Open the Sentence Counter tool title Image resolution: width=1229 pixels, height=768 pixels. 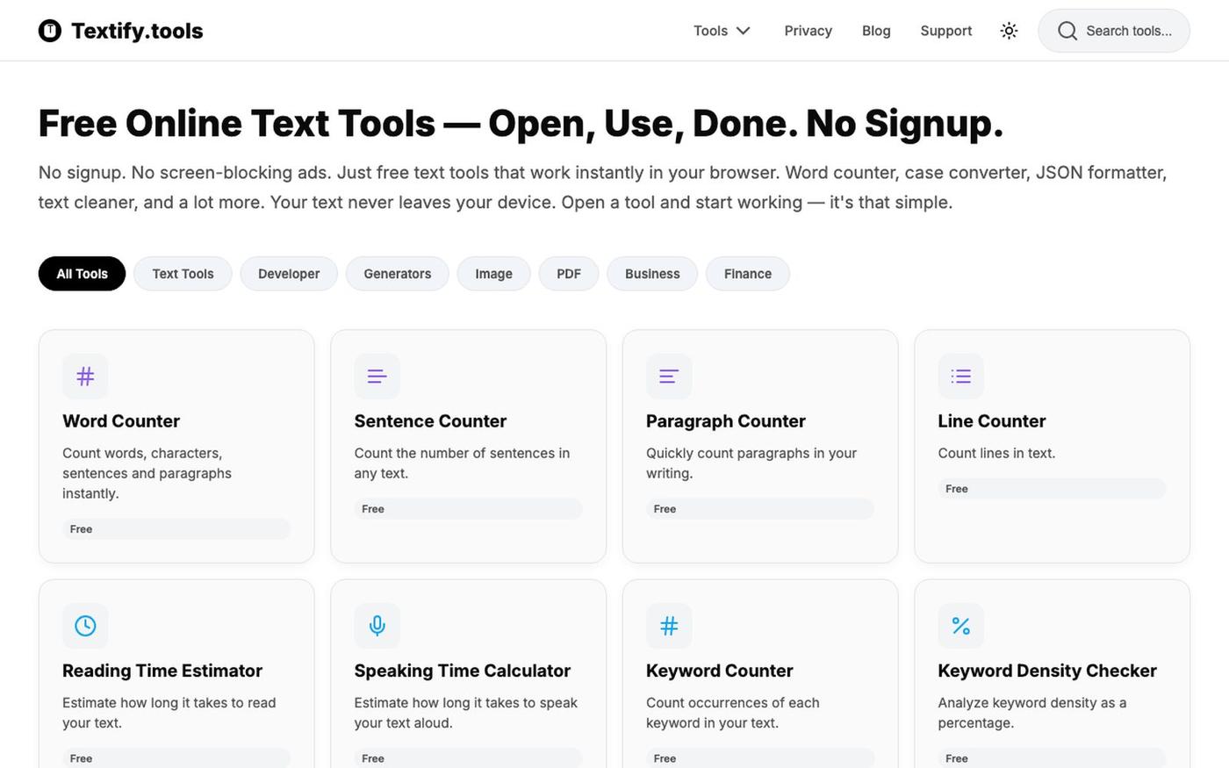(430, 421)
